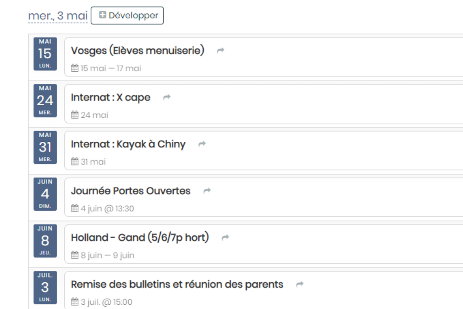Click share arrow for Kayak à Chiny
This screenshot has height=309, width=463.
tap(202, 144)
